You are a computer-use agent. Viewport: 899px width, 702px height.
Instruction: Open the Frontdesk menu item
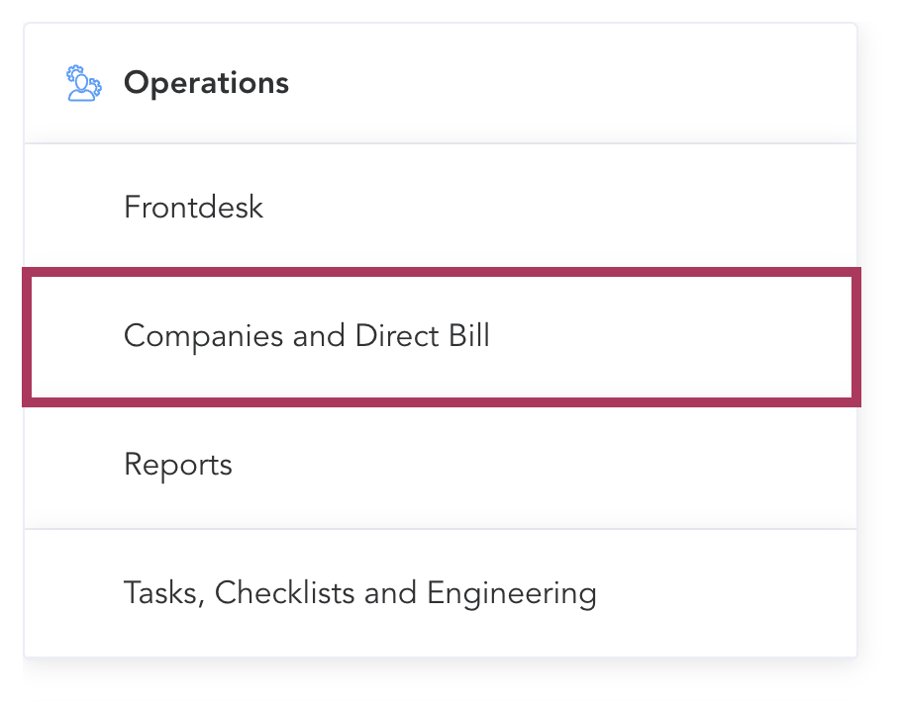(194, 208)
